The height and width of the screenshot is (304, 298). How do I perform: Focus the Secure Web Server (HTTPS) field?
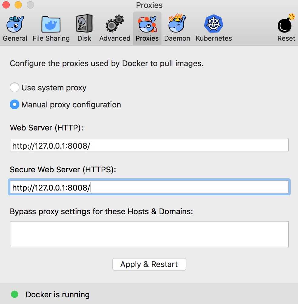tap(149, 187)
